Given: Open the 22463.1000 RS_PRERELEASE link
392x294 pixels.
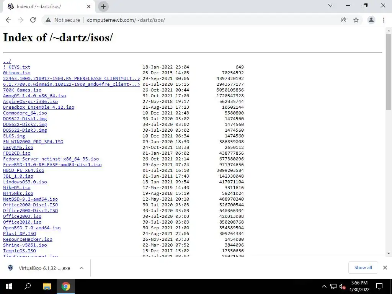Looking at the screenshot, I should point(72,78).
